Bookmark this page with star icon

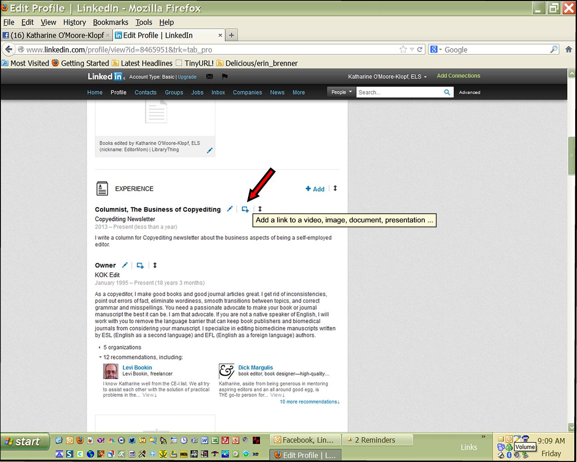pos(403,50)
